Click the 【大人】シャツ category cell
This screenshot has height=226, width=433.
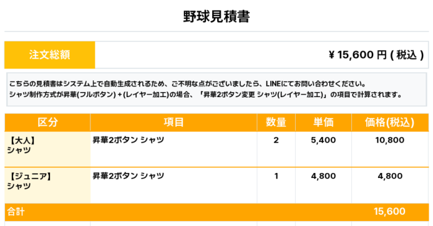tap(48, 149)
